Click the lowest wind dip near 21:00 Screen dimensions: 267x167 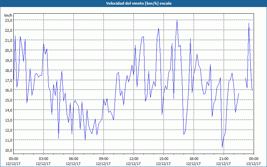pos(222,147)
